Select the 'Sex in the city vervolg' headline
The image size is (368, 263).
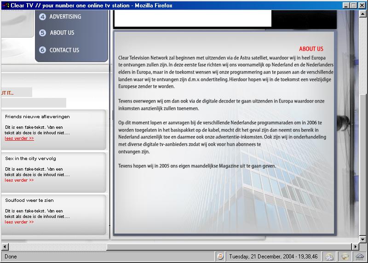tap(30, 158)
